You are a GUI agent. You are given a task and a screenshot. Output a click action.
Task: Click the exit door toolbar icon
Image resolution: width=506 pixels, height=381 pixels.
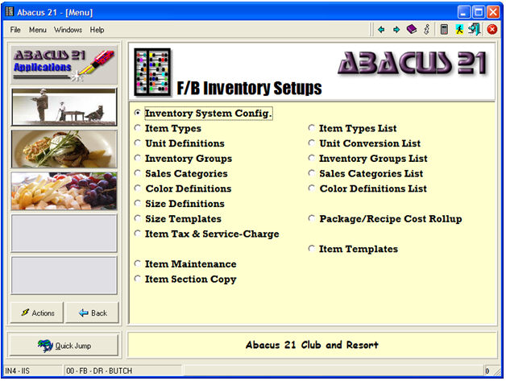474,30
